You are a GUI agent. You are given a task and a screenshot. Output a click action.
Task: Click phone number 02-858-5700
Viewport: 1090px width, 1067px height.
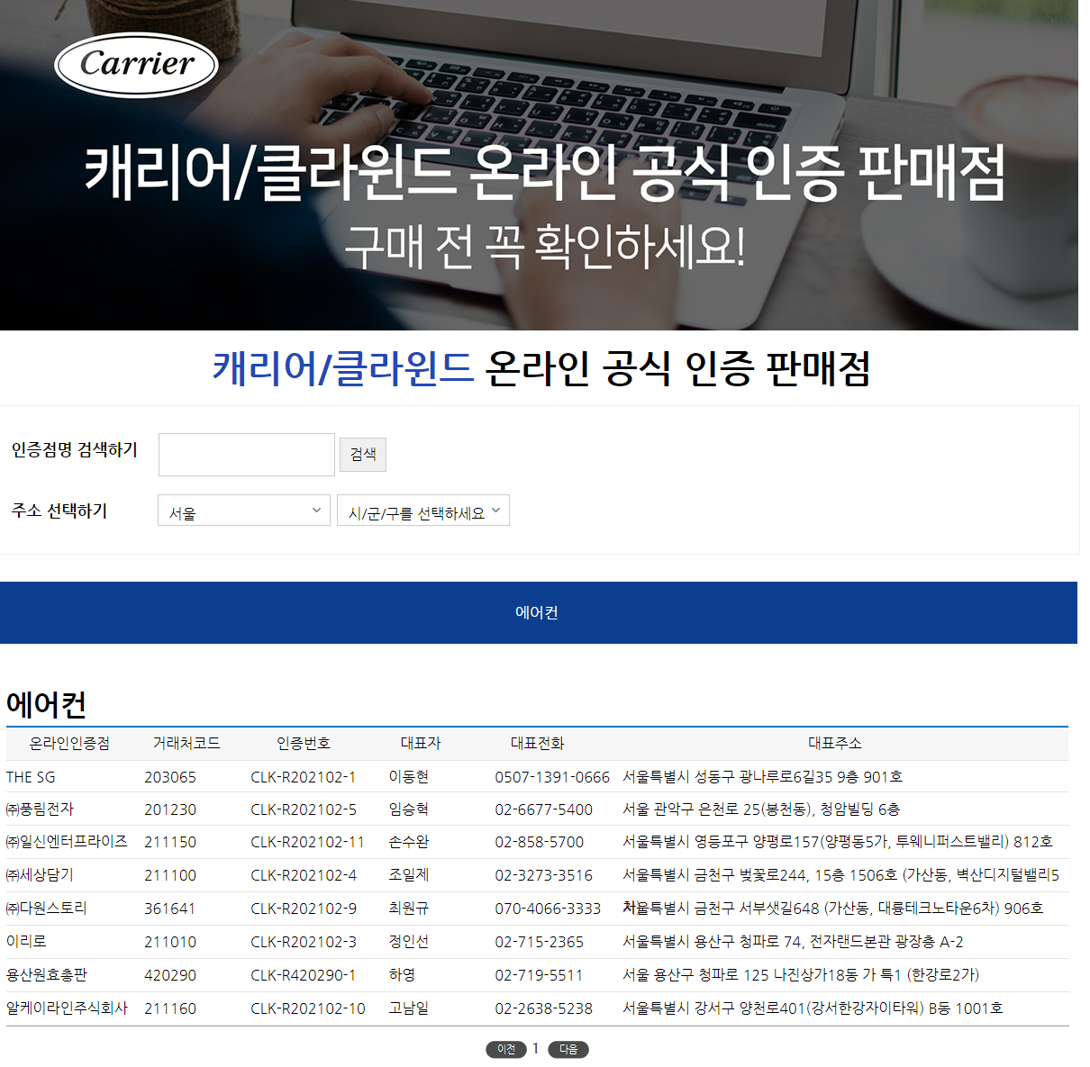click(x=540, y=842)
